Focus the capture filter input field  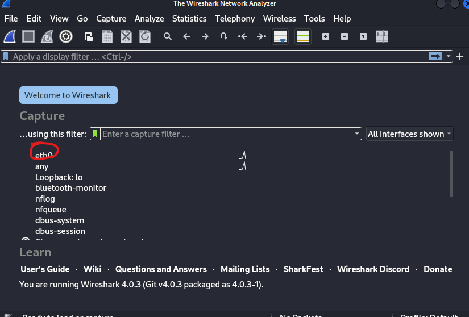(227, 134)
